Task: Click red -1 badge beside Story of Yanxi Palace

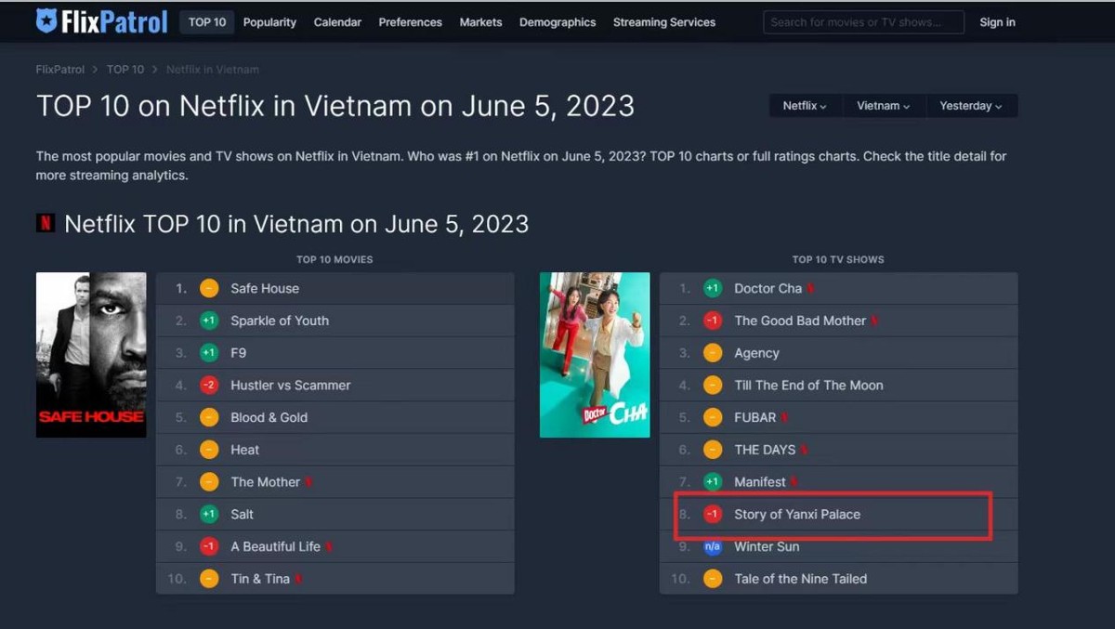Action: pyautogui.click(x=713, y=514)
